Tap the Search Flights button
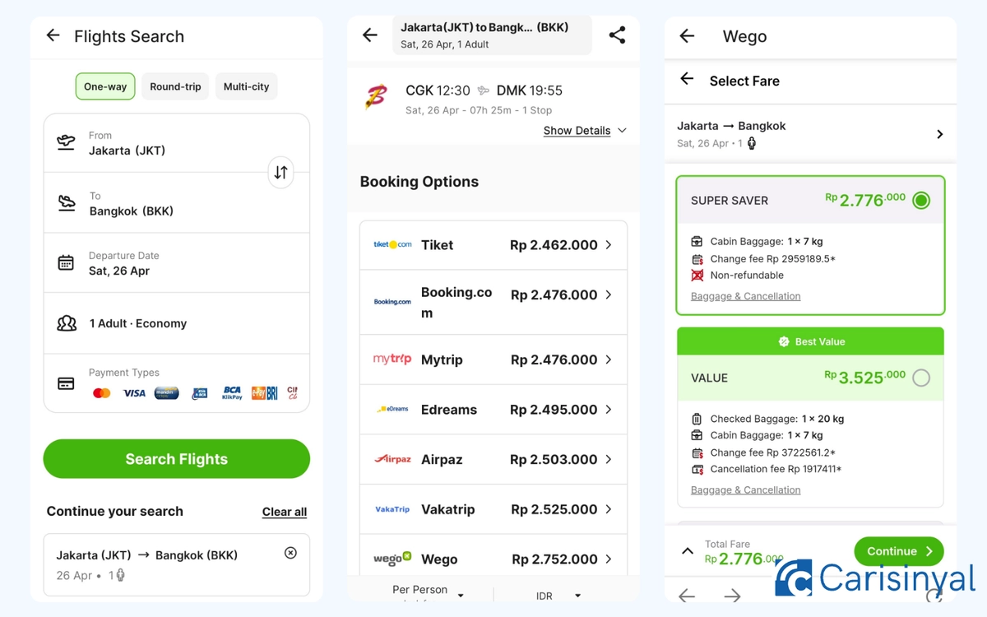This screenshot has width=987, height=617. point(177,459)
